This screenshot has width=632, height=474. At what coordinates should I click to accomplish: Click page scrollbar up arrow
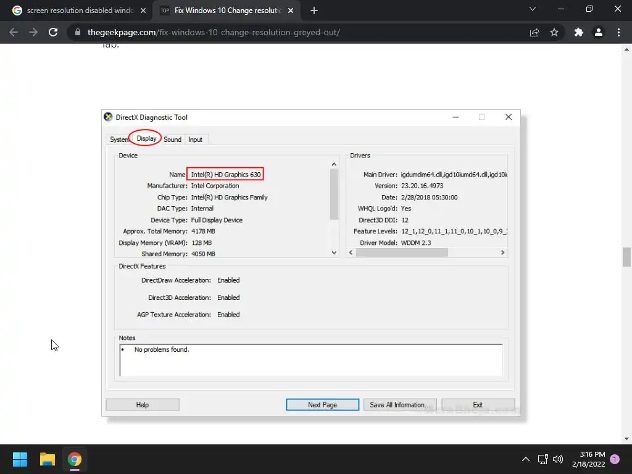pos(626,49)
